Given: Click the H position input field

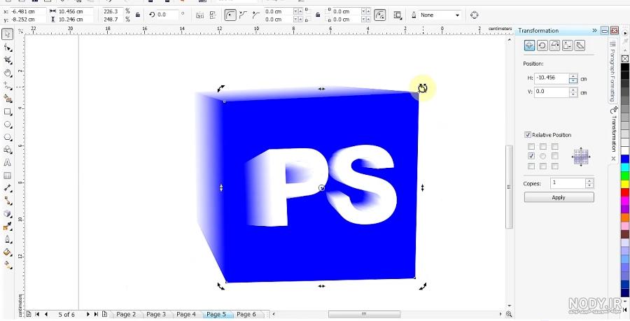Looking at the screenshot, I should click(x=552, y=78).
